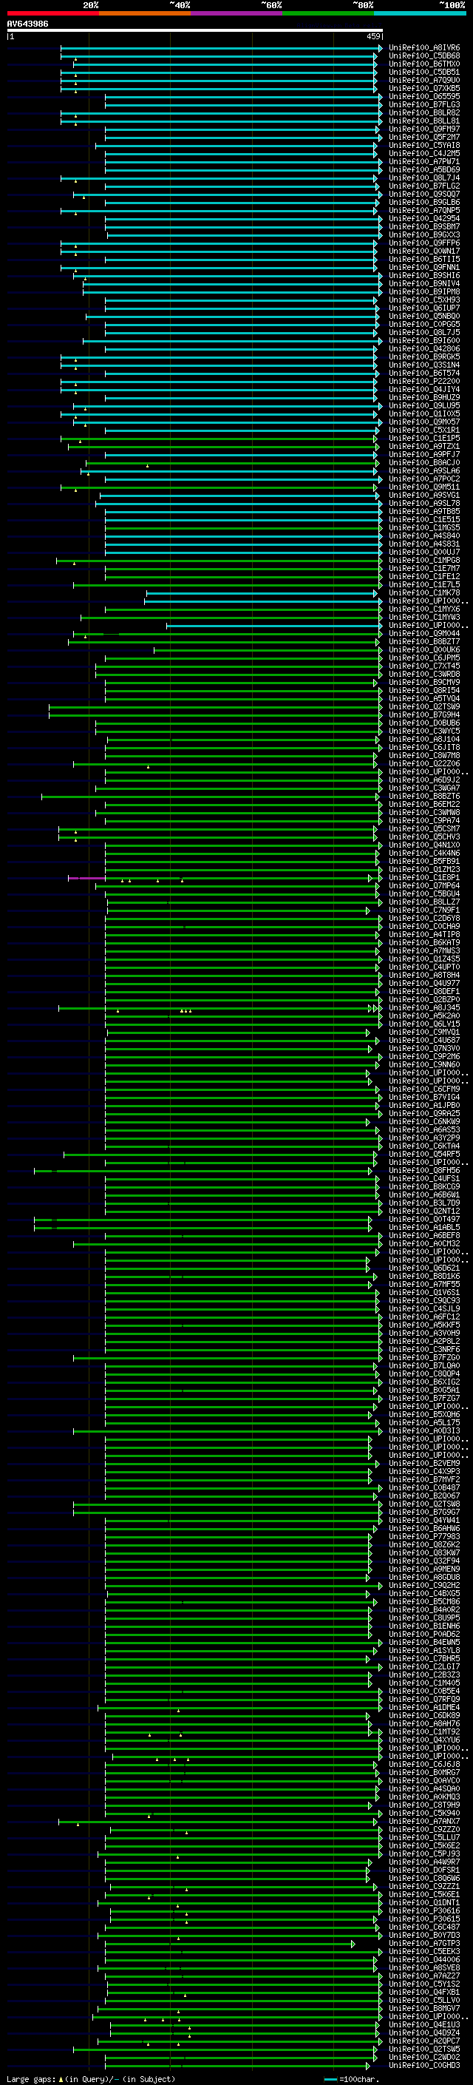
Task: Select the label UniRef100_C9P2M6
Action: (x=424, y=1056)
